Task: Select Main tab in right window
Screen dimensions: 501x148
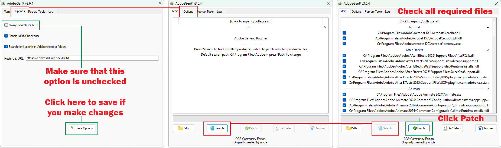Action: (x=343, y=11)
